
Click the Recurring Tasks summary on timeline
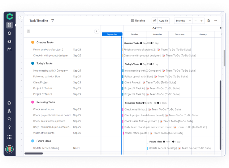pos(146,103)
